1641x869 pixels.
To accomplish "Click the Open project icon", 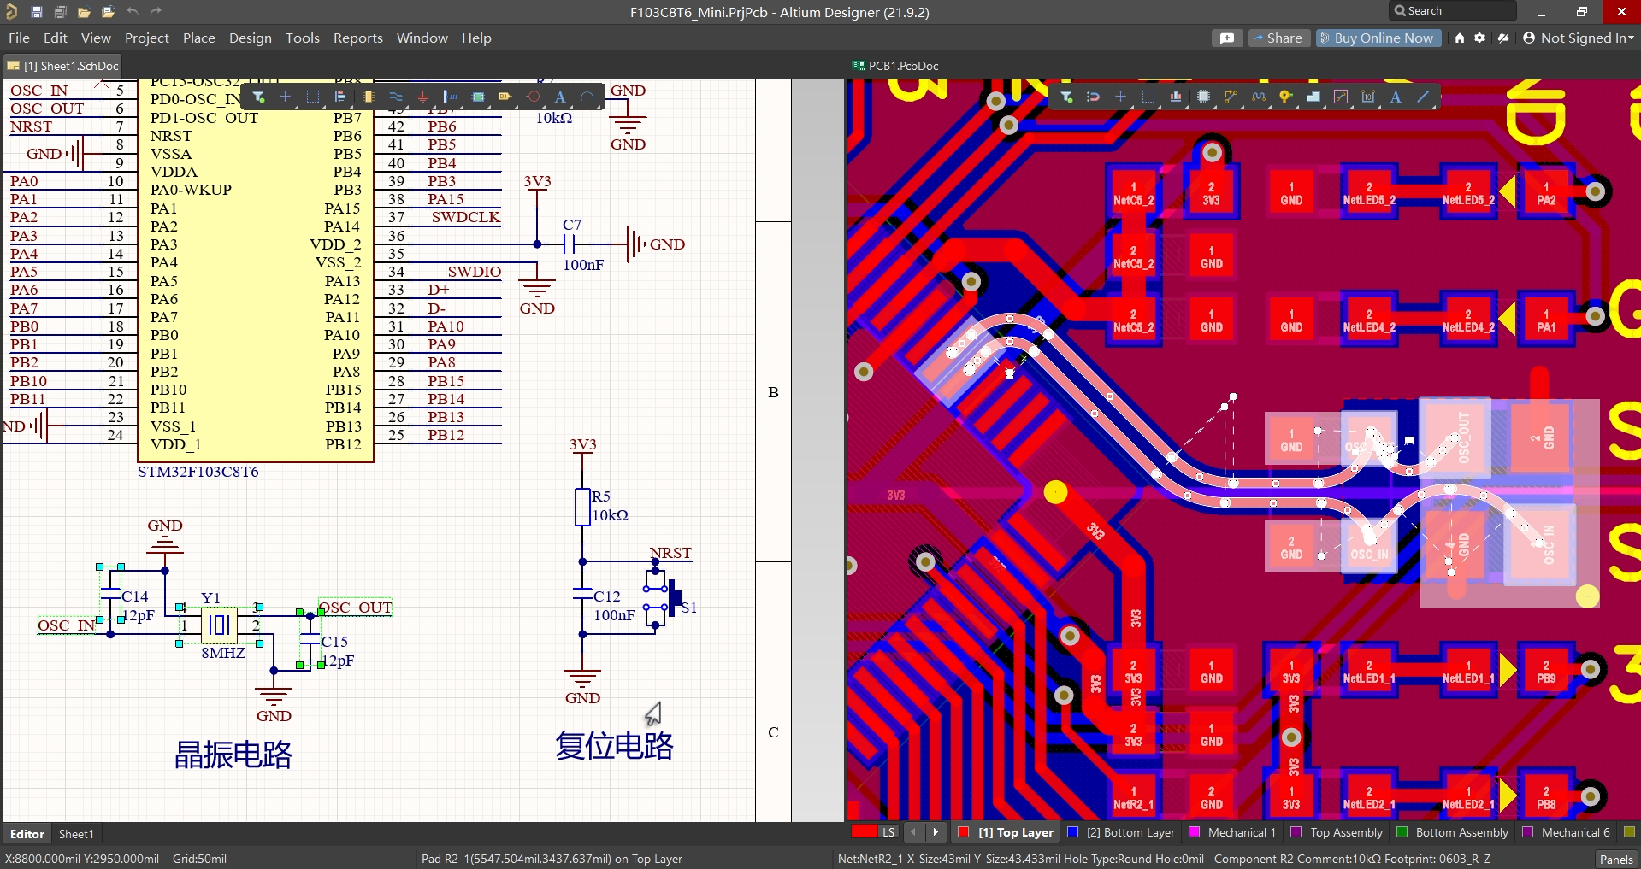I will (x=108, y=12).
